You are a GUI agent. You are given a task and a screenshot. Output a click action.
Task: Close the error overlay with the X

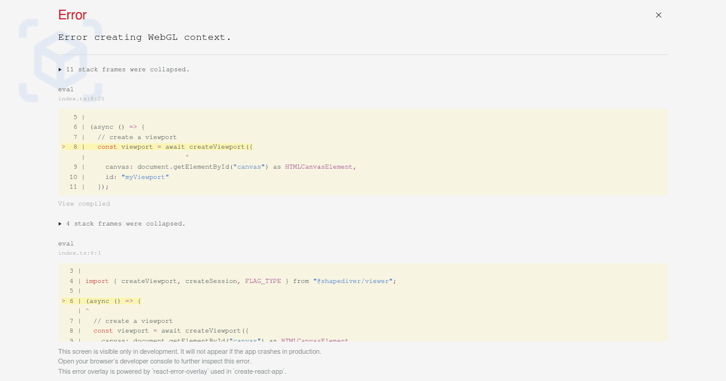click(x=658, y=15)
